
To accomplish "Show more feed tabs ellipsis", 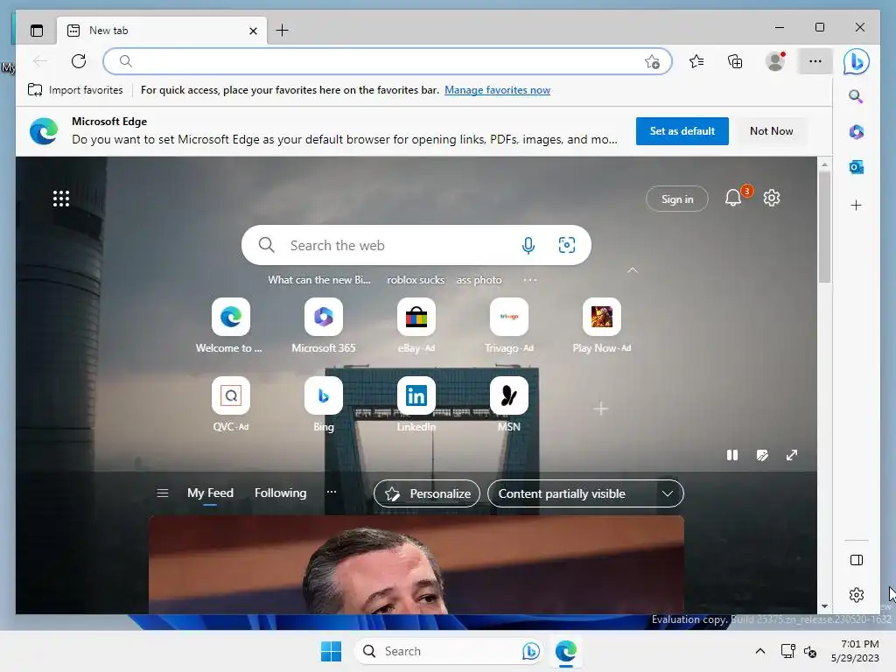I will pos(332,492).
